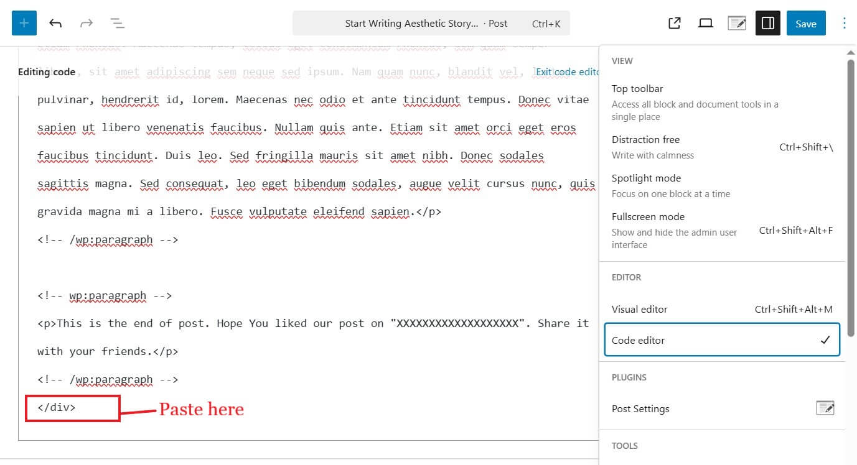Enable Spotlight mode
857x465 pixels.
[x=722, y=185]
